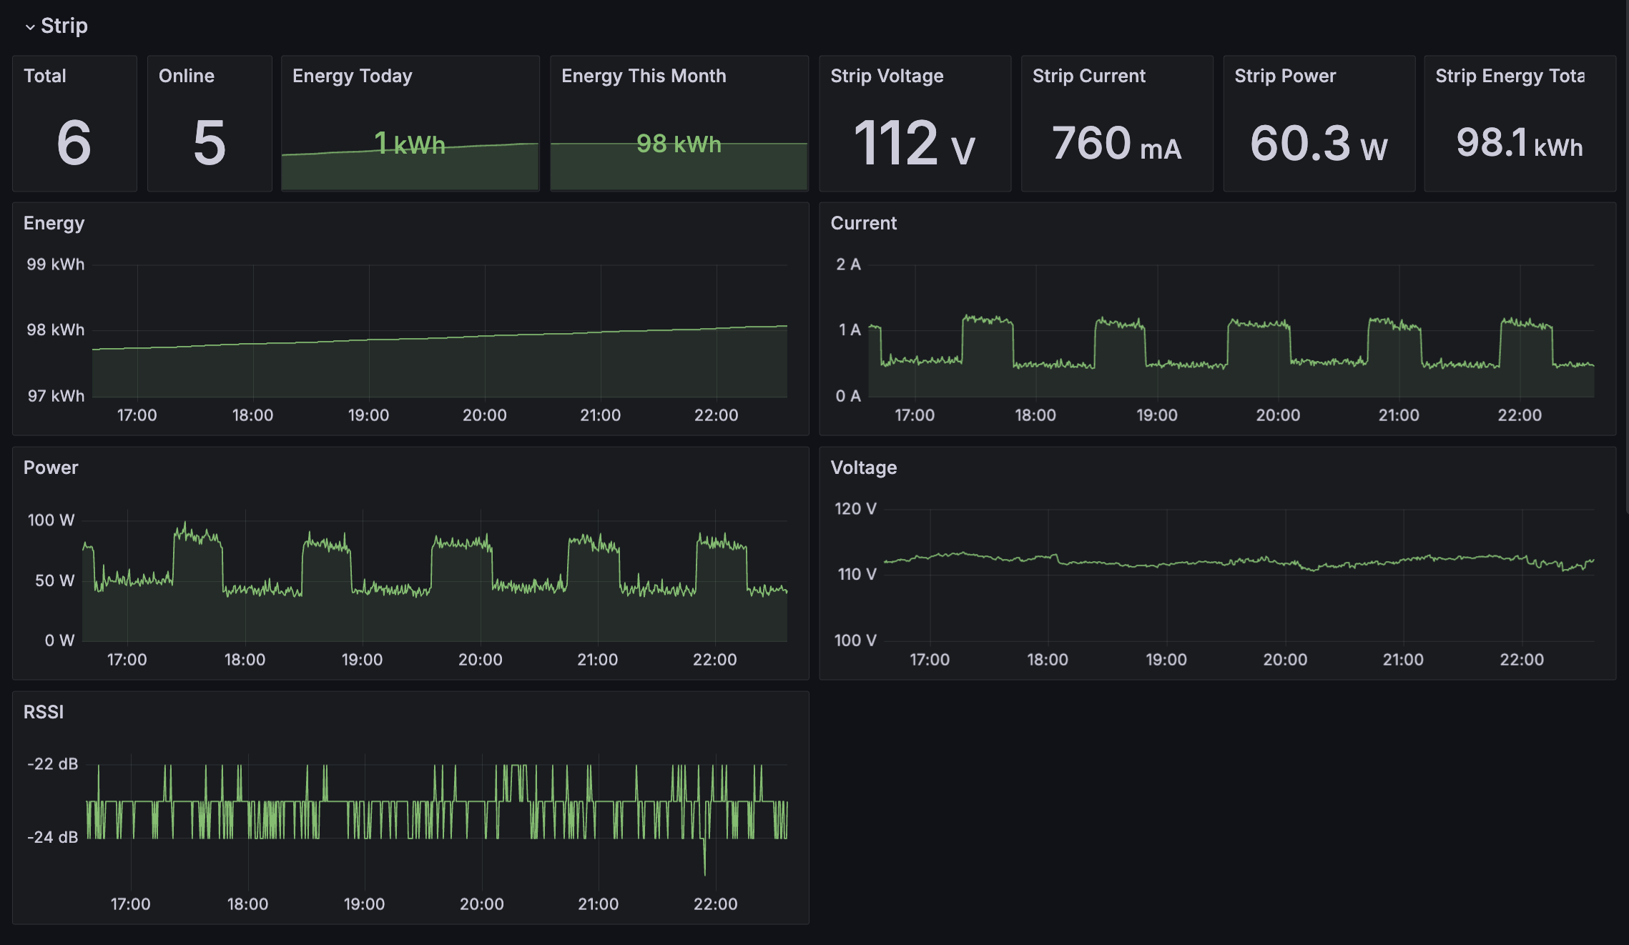Click the Energy This Month title

point(643,76)
